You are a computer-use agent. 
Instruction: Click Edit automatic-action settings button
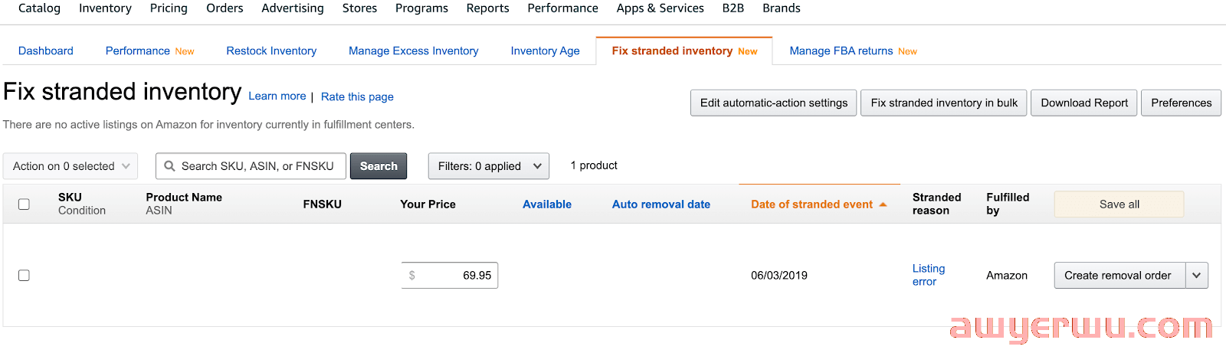pyautogui.click(x=774, y=103)
